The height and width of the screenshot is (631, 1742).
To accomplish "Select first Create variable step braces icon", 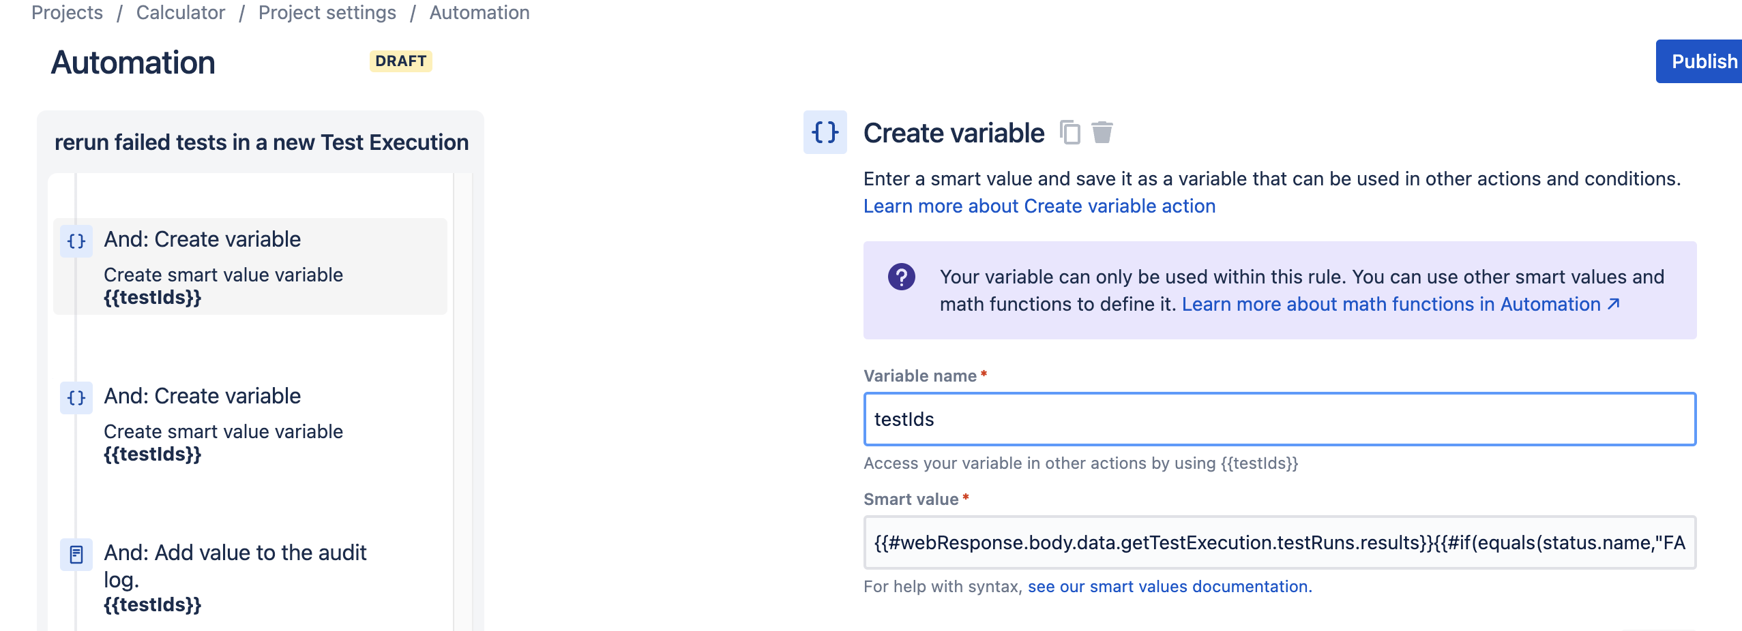I will [76, 241].
